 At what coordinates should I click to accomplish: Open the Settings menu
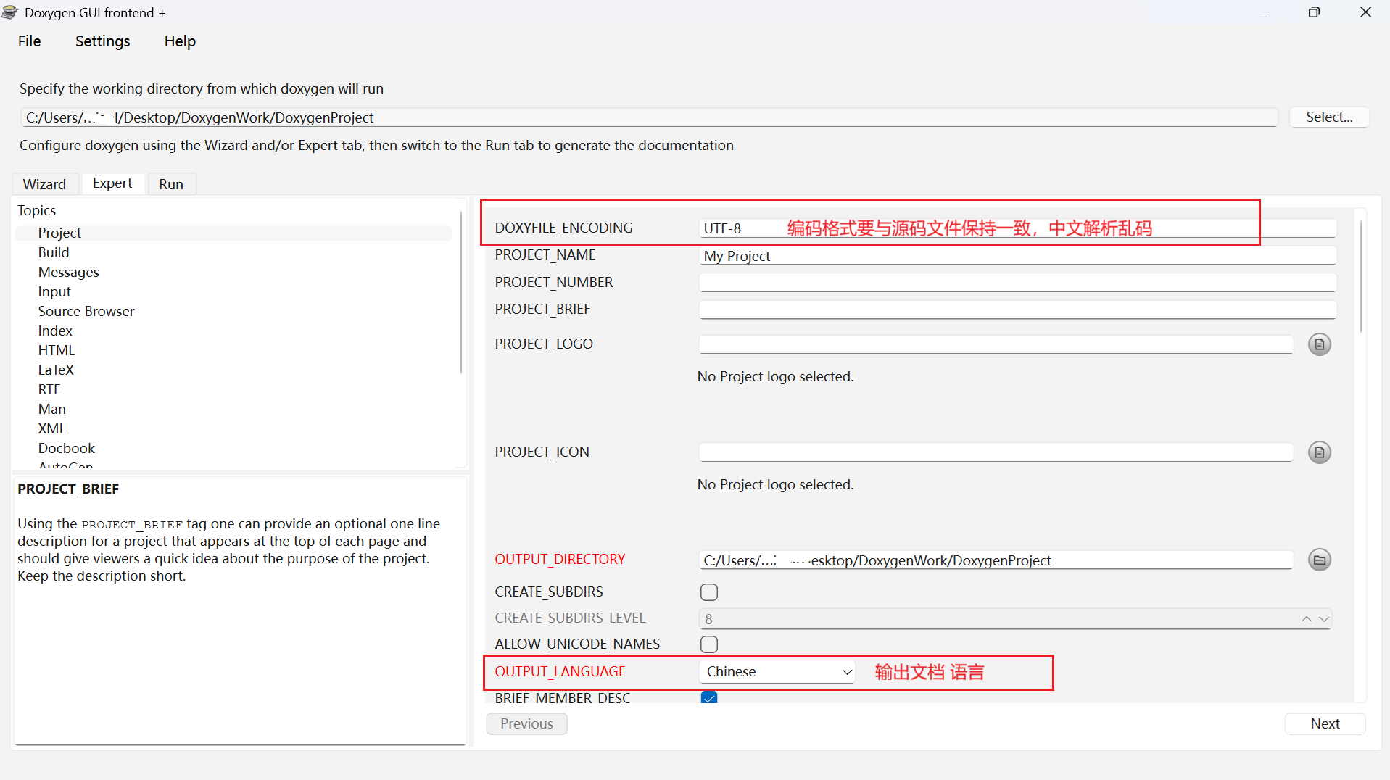[x=103, y=41]
